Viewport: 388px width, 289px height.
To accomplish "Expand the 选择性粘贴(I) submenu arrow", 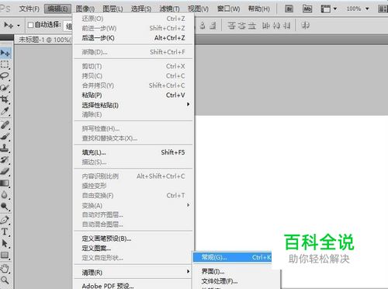I will point(189,104).
